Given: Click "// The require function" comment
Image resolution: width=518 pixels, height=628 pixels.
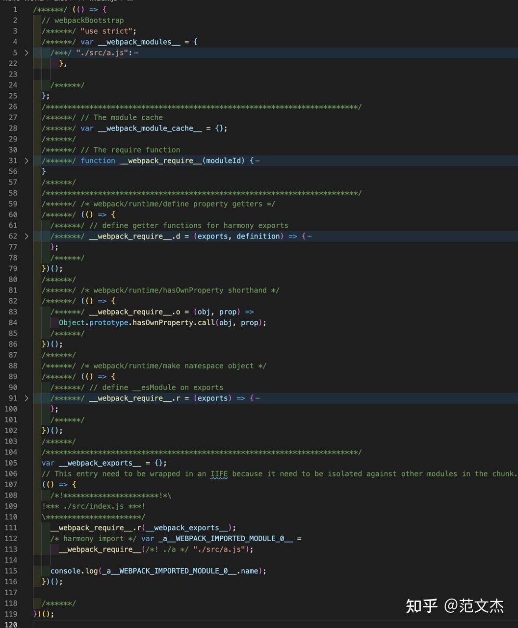Looking at the screenshot, I should 130,150.
